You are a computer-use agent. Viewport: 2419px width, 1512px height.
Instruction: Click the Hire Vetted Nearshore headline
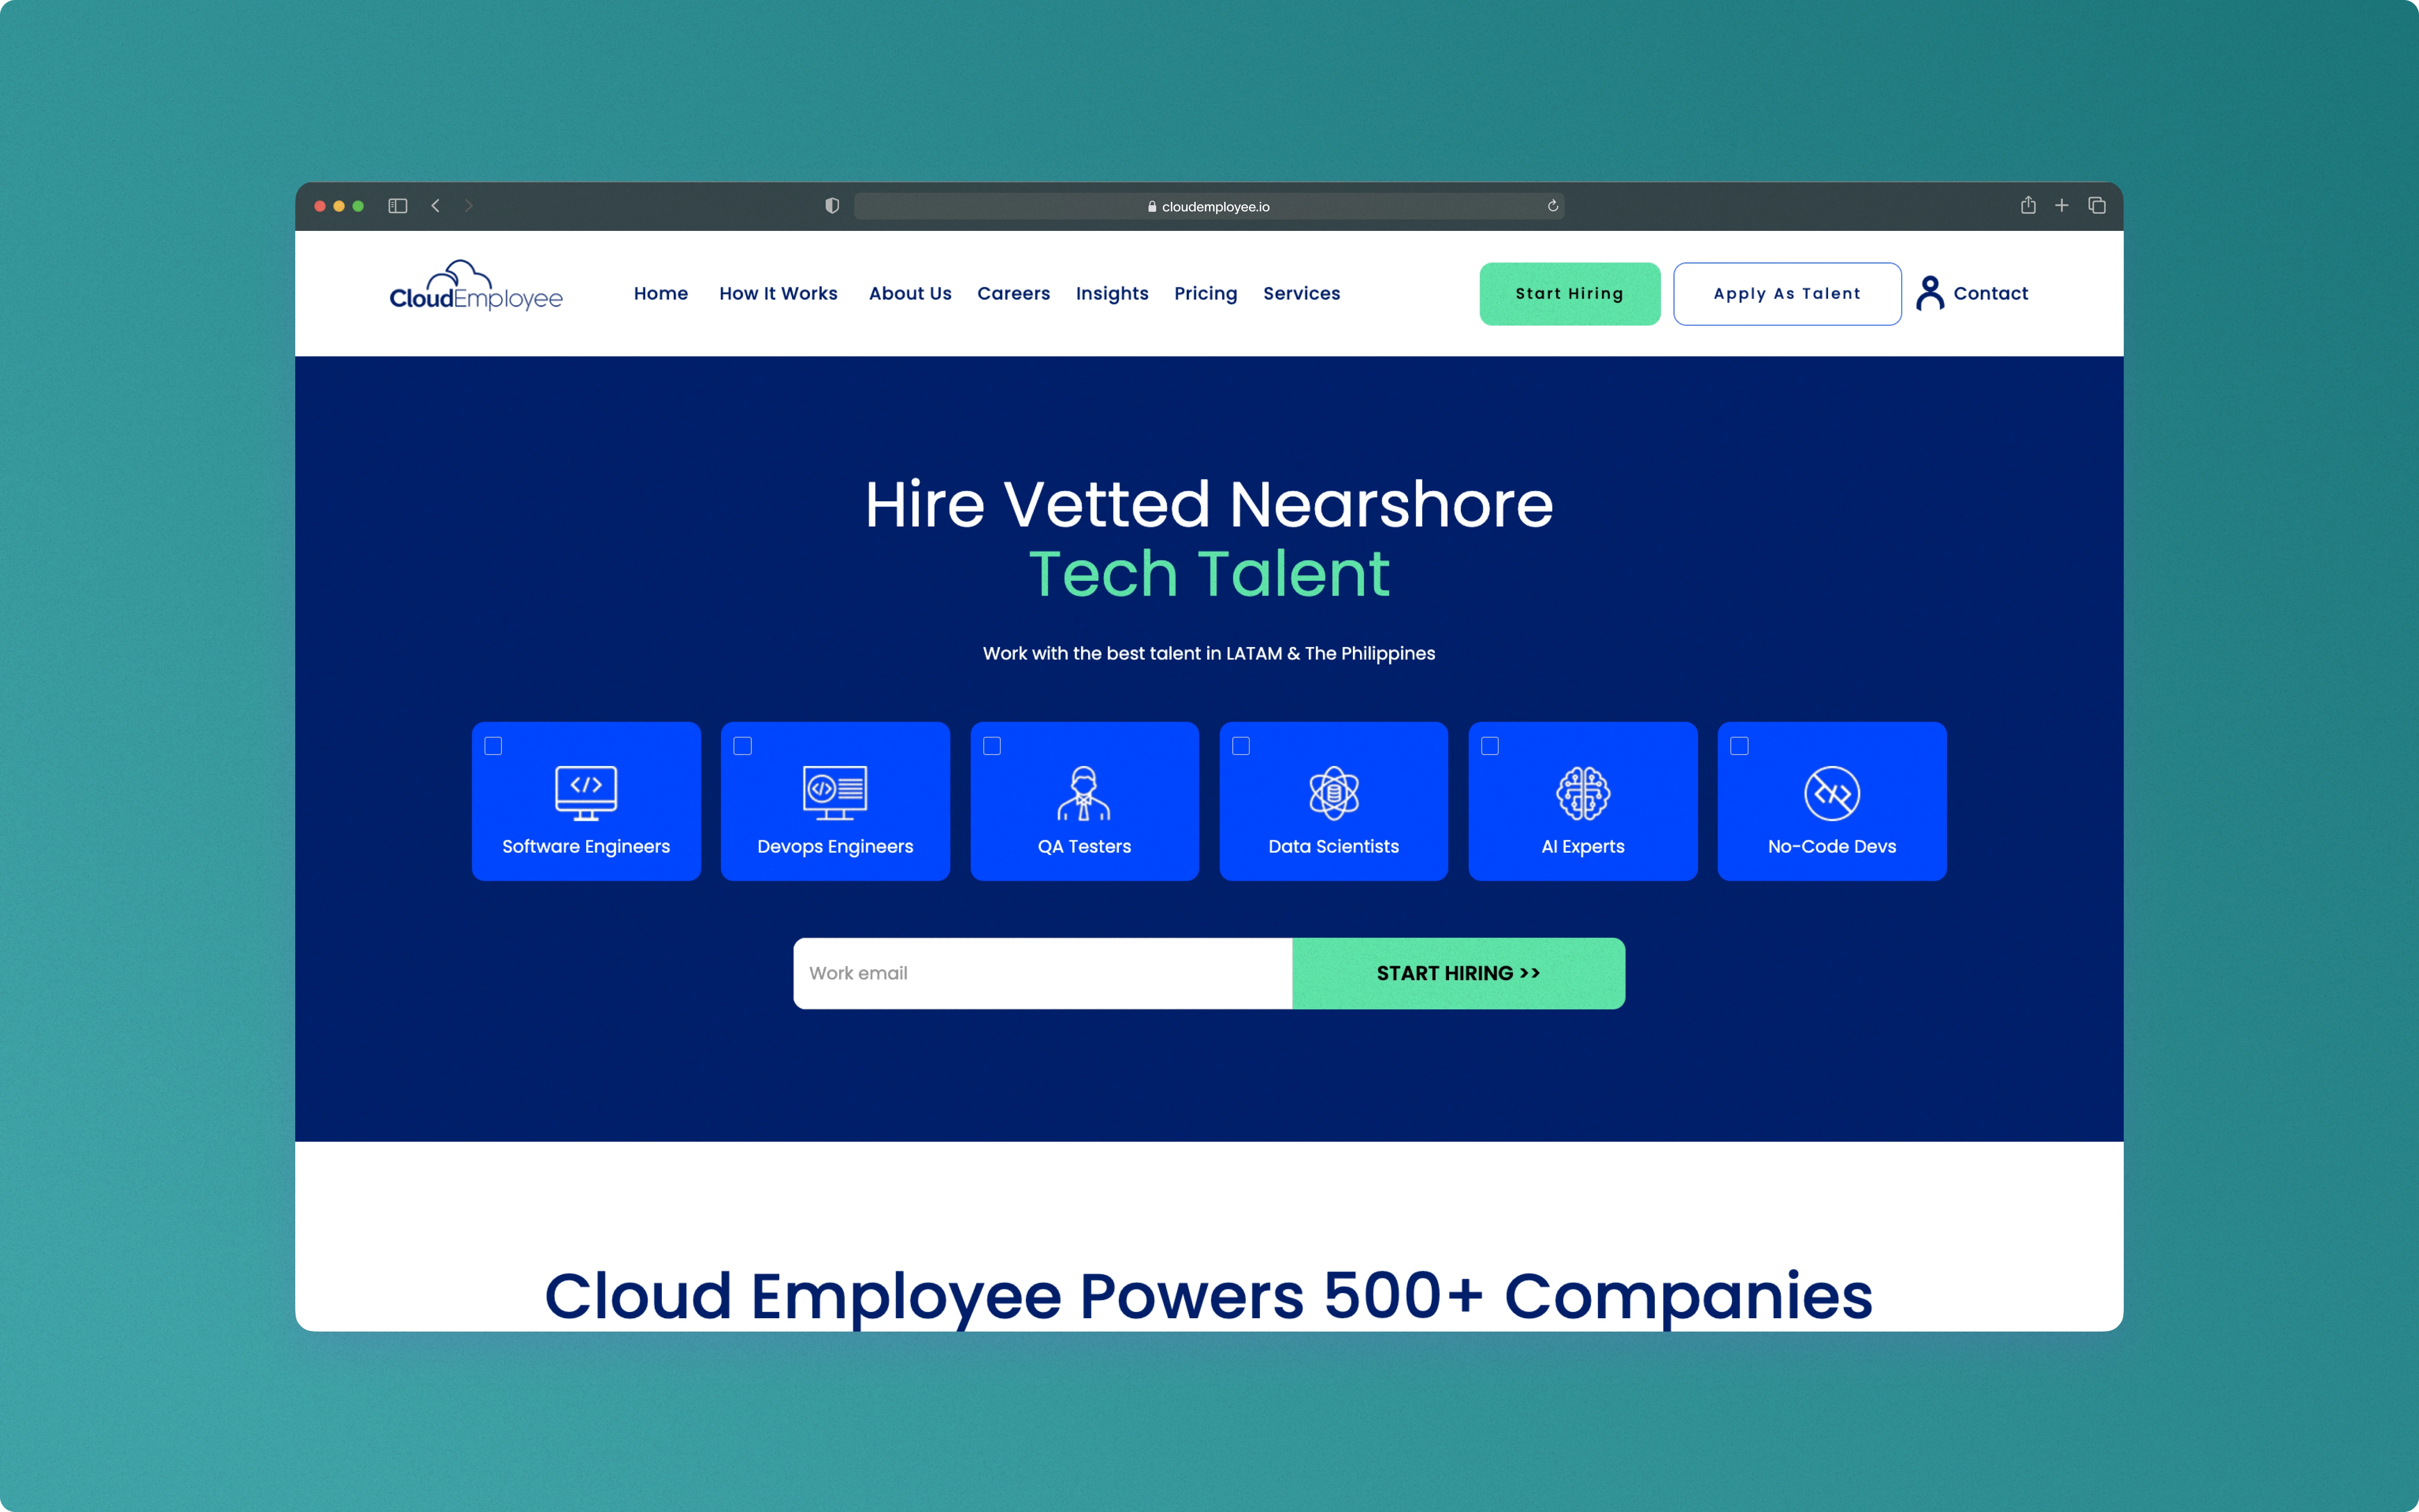pyautogui.click(x=1209, y=504)
